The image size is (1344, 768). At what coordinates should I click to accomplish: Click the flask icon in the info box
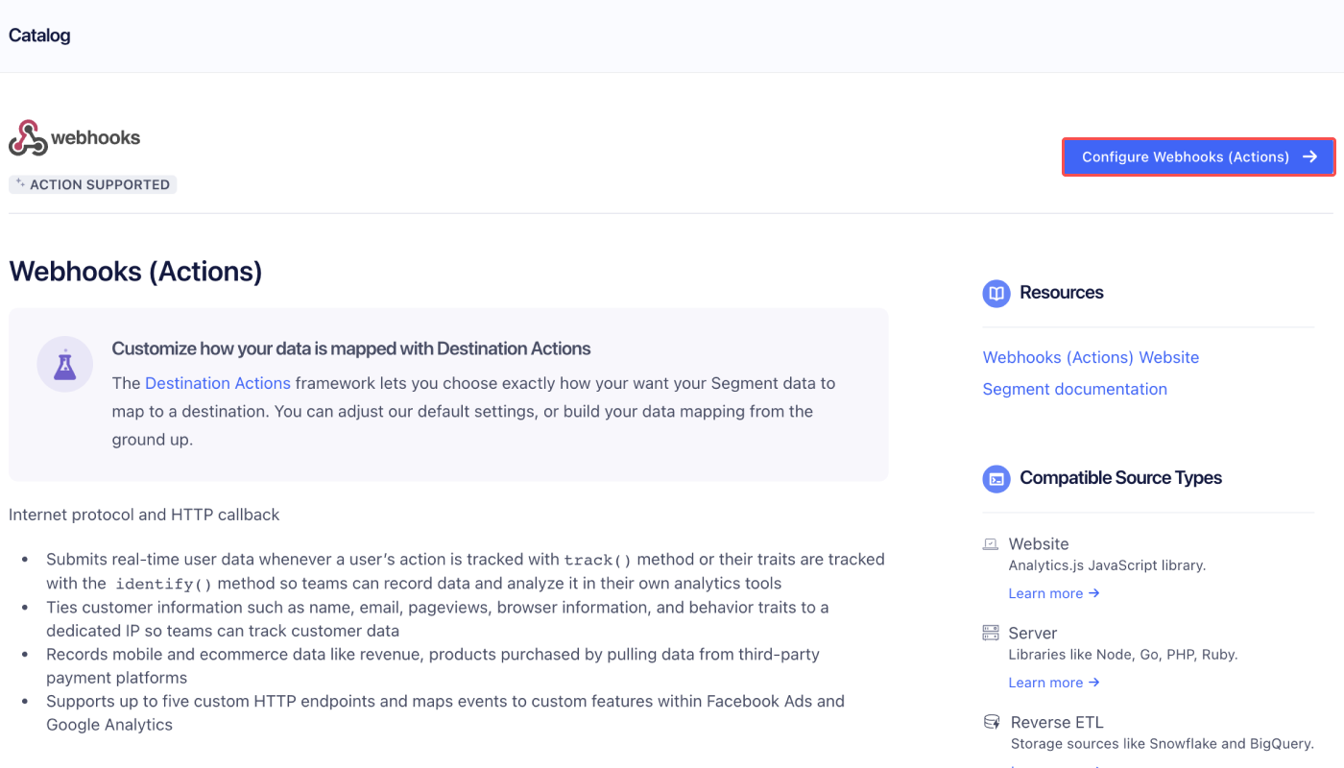tap(65, 364)
